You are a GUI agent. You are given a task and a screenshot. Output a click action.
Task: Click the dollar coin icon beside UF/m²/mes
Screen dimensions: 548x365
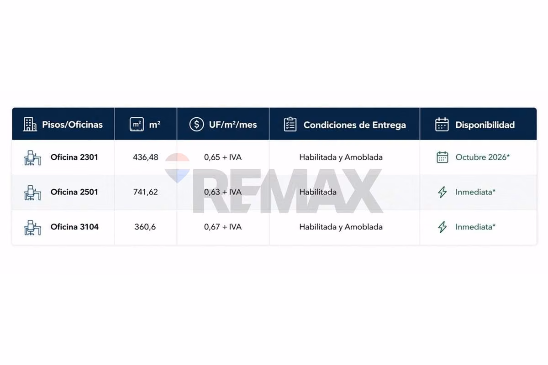pos(196,124)
